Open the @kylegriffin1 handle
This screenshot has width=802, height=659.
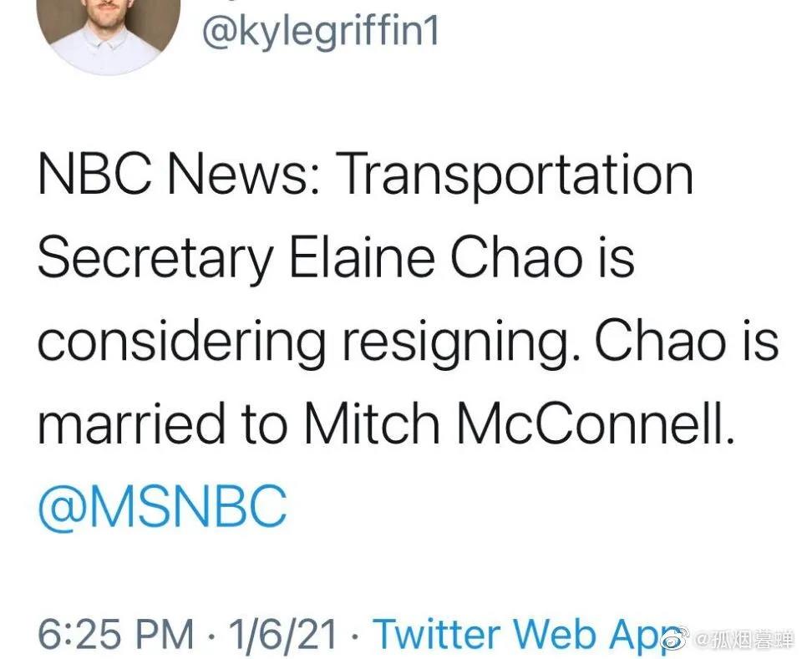(x=321, y=33)
